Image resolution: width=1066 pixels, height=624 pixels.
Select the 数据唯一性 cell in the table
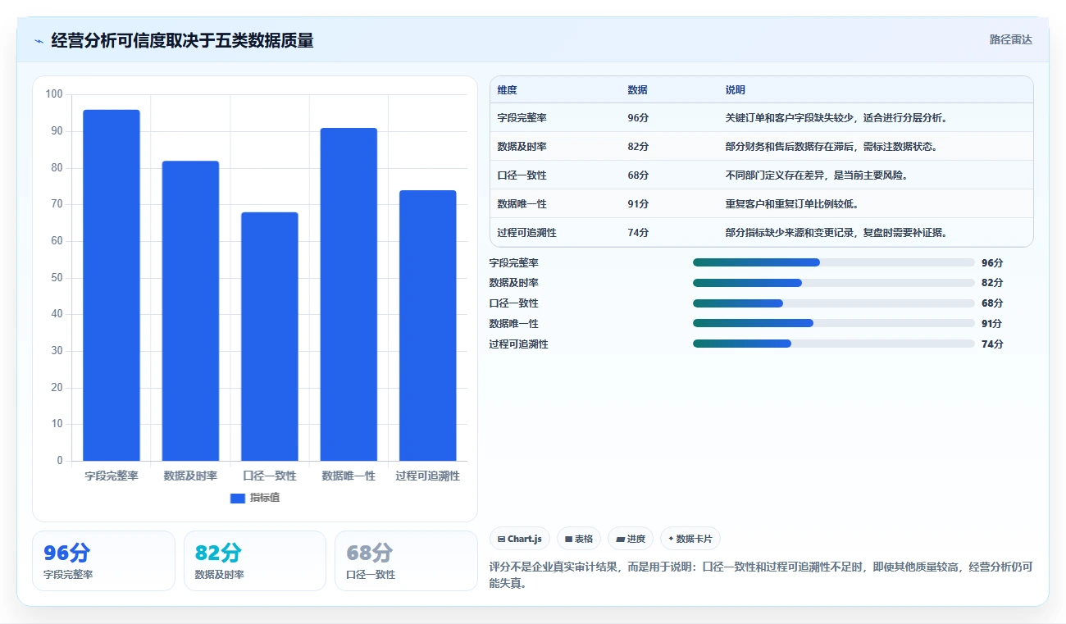(x=522, y=204)
